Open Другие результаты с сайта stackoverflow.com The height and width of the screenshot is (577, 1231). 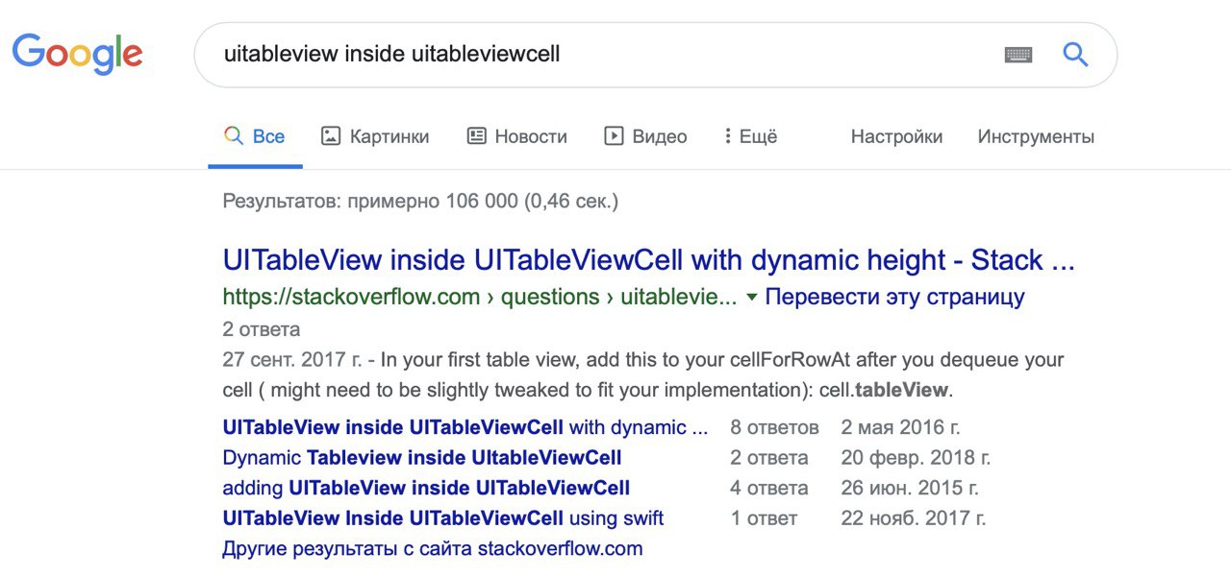(433, 549)
